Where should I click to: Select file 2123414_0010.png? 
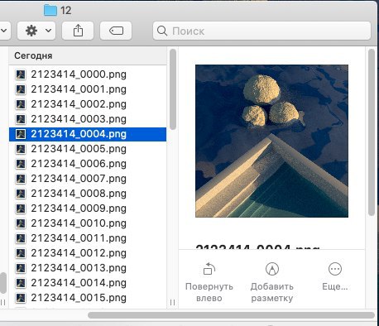pos(88,223)
